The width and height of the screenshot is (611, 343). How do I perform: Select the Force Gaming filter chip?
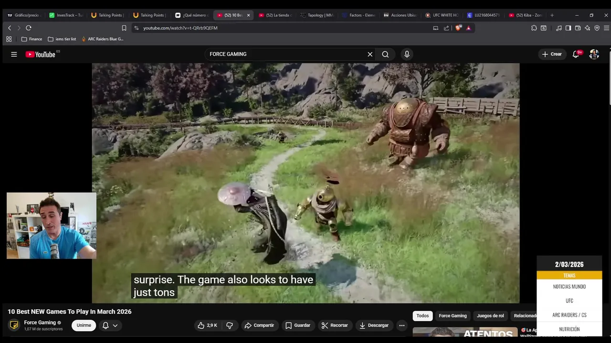click(x=453, y=316)
